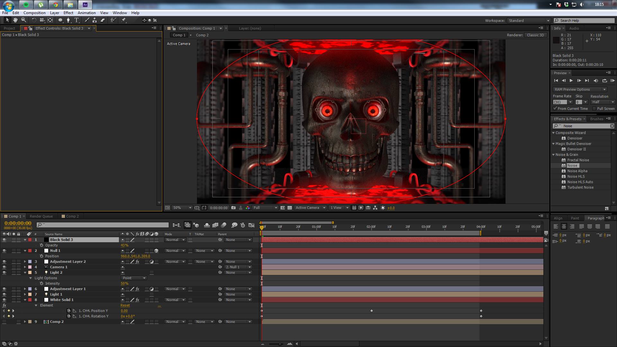Open the Show Channel color options
617x347 pixels.
[247, 208]
